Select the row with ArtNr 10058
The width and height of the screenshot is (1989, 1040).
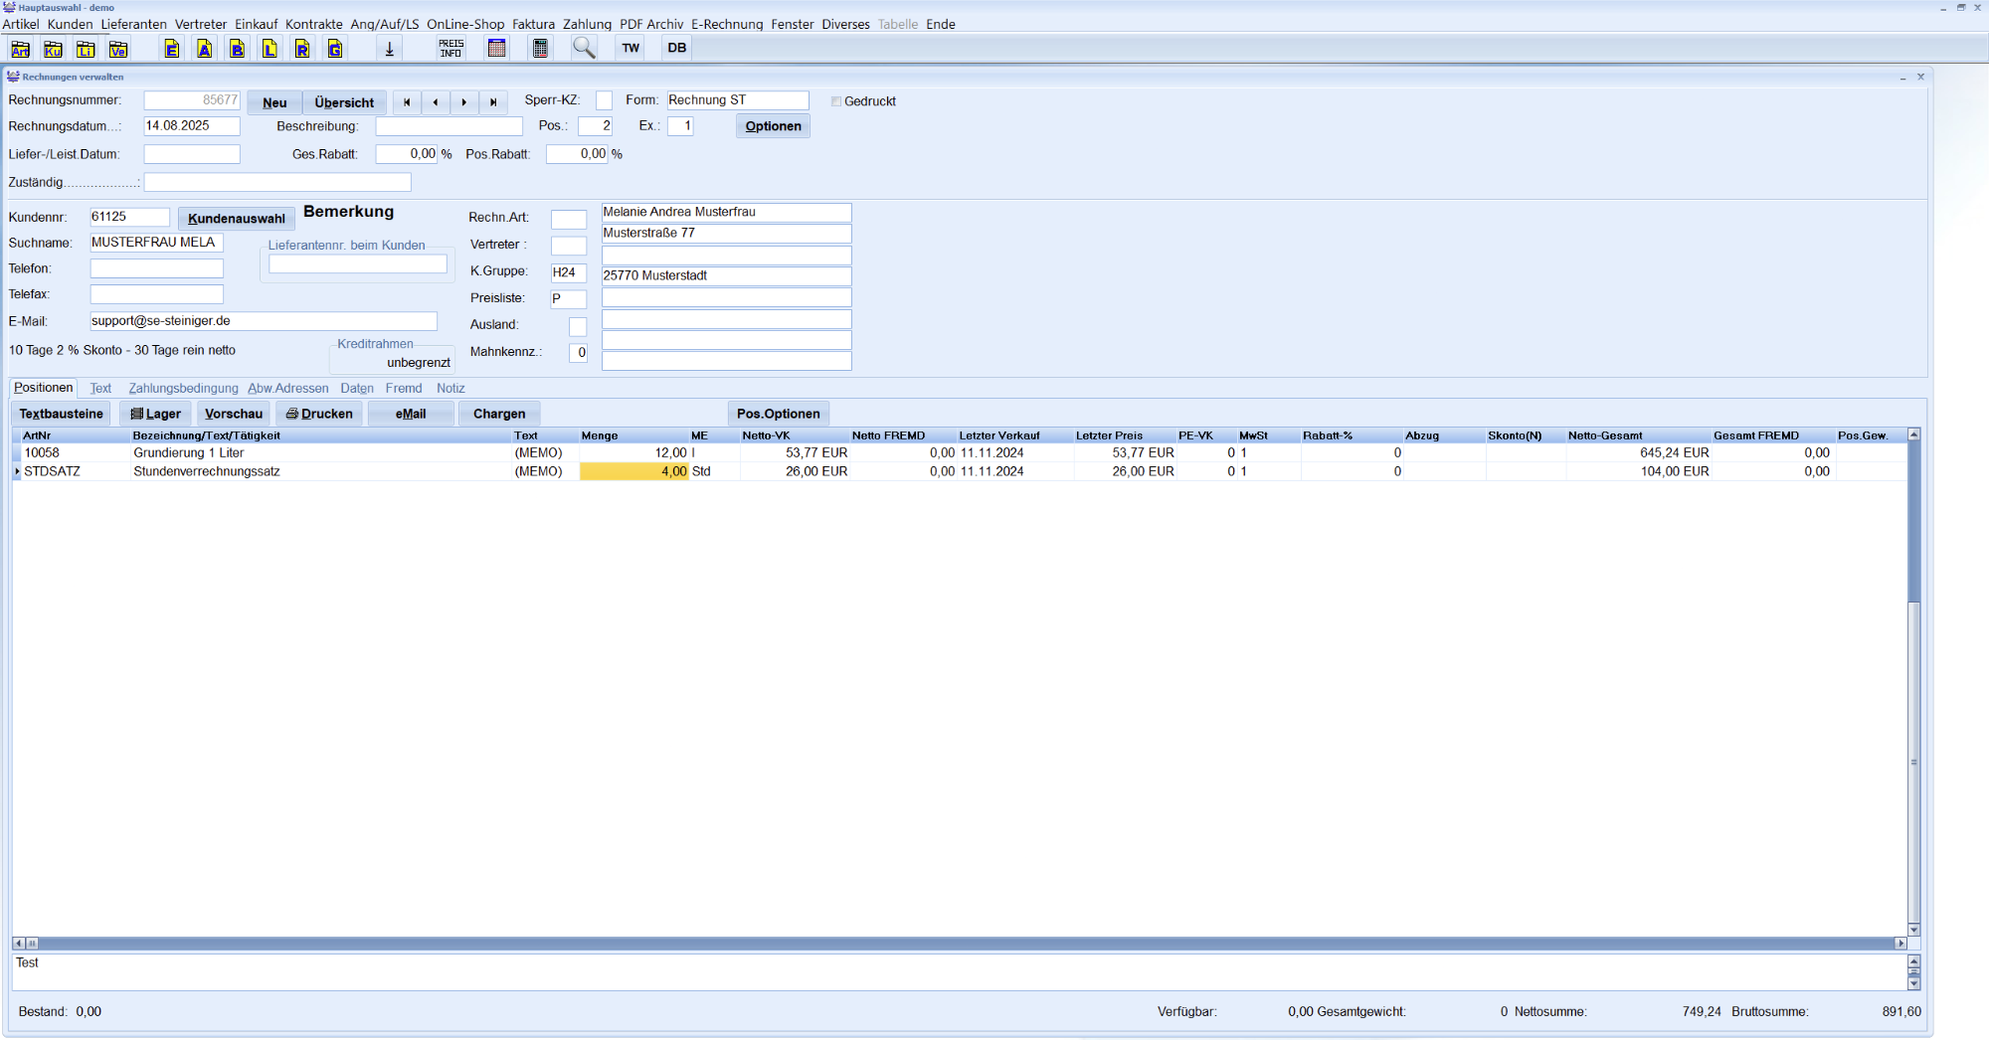pos(960,452)
